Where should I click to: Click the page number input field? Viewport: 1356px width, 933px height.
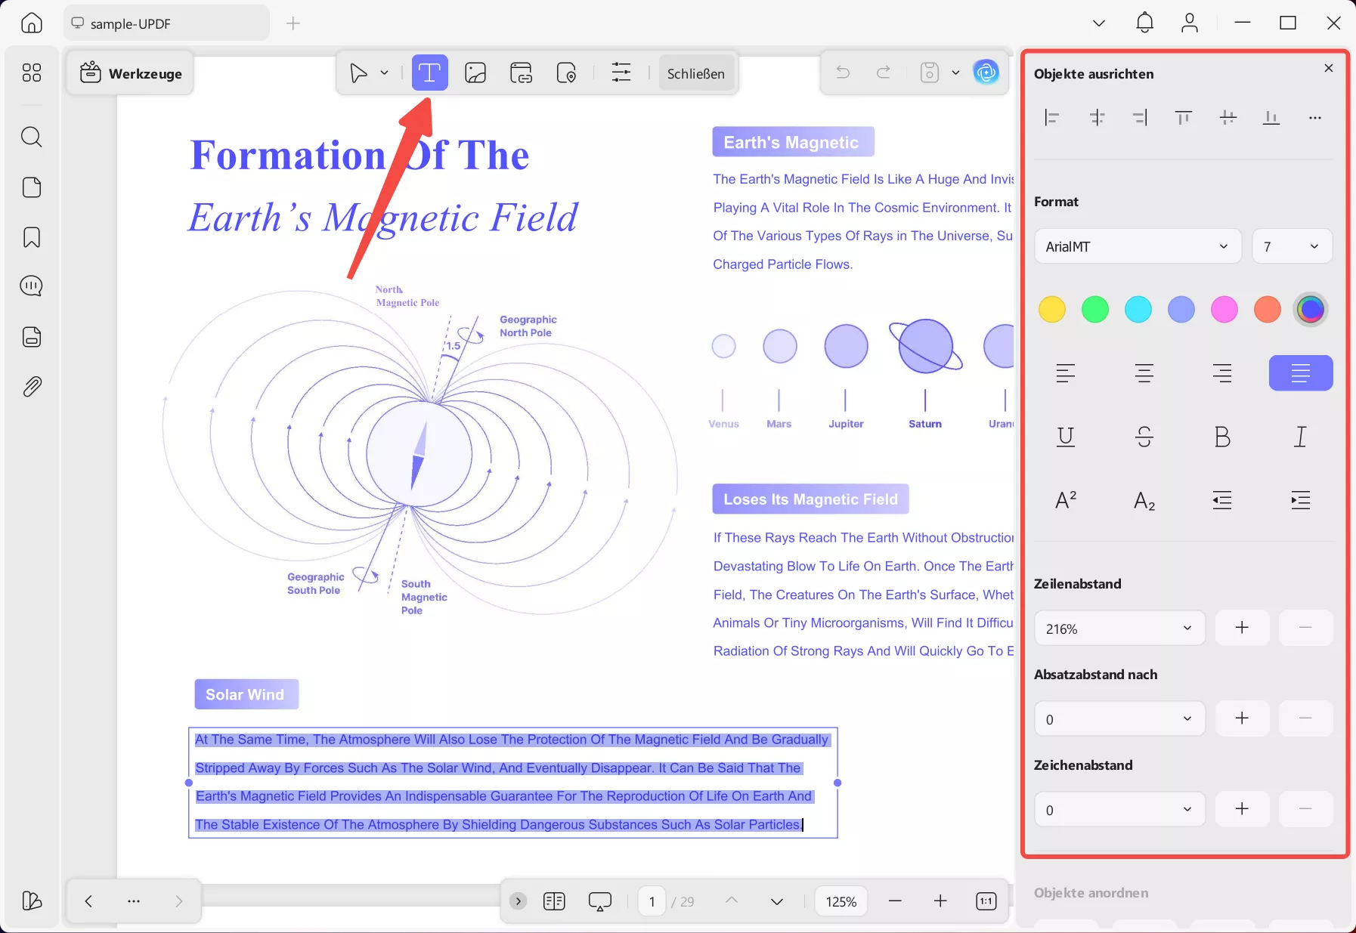(x=652, y=901)
